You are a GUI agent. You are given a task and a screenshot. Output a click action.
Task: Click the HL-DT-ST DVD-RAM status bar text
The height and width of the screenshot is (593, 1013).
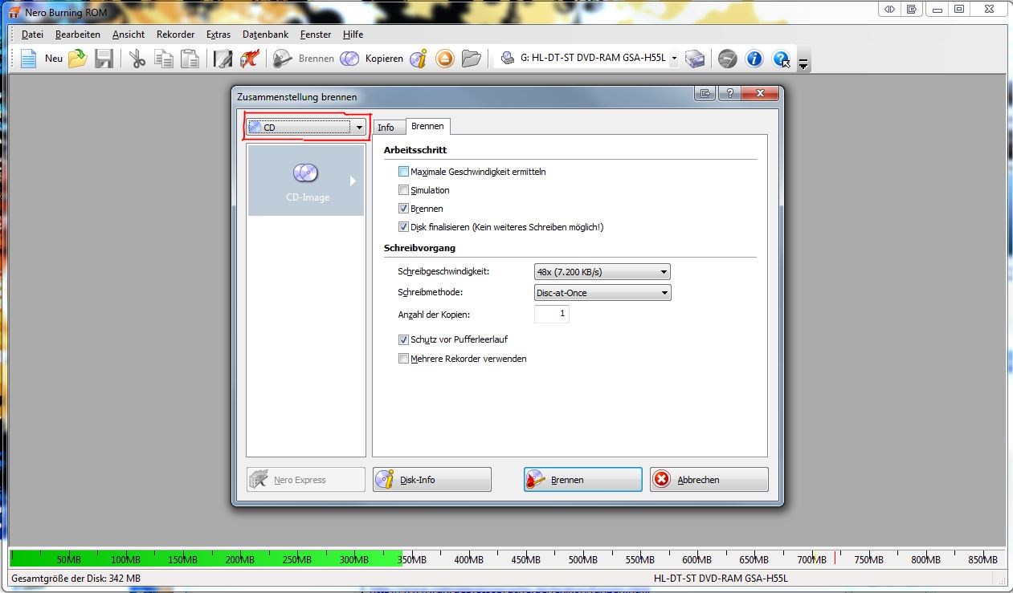(721, 578)
